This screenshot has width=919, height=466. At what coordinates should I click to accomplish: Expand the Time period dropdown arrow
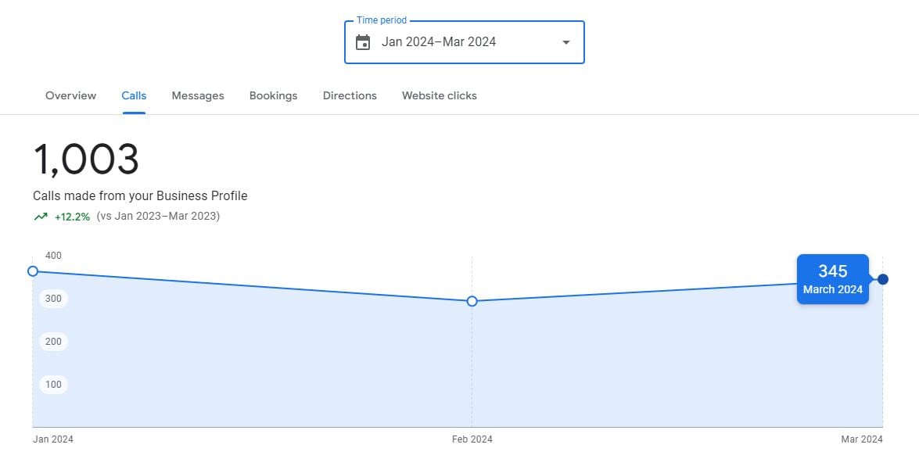pos(566,42)
